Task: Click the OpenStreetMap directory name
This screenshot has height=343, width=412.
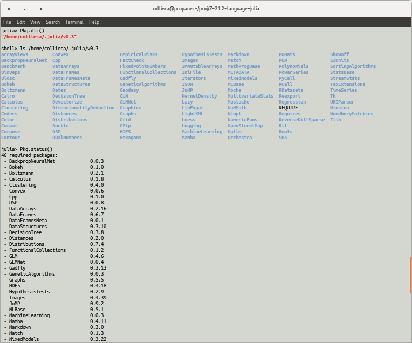Action: (x=245, y=126)
